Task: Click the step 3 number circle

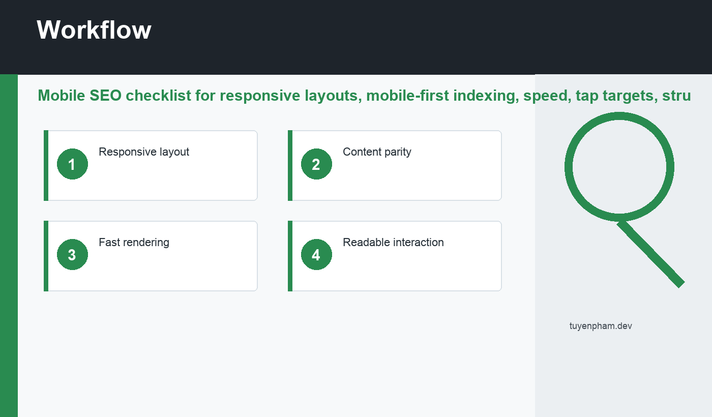Action: (72, 254)
